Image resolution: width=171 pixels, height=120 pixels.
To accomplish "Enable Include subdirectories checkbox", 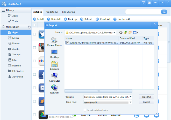I will point(85,110).
